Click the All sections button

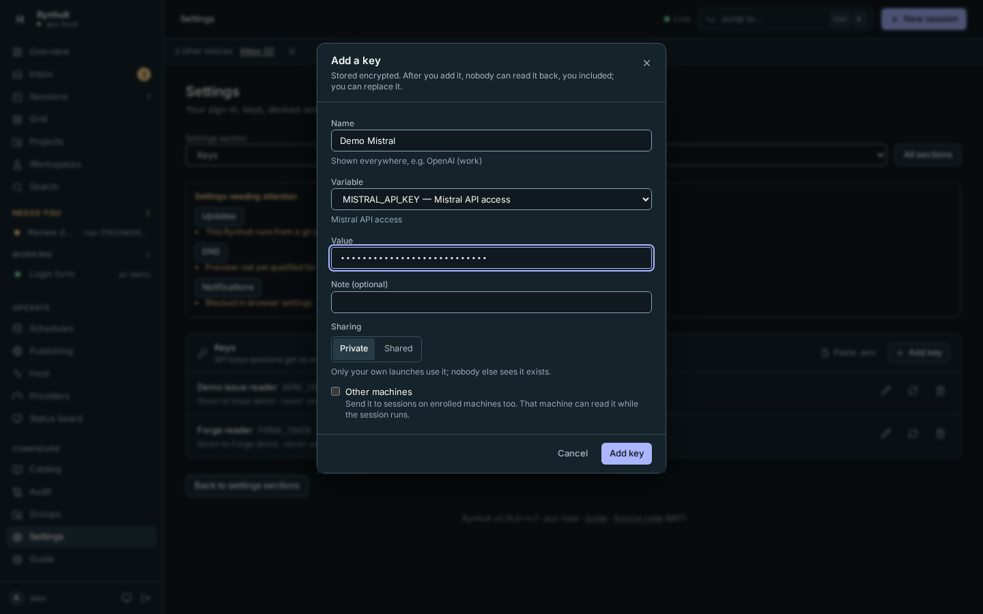pyautogui.click(x=928, y=155)
